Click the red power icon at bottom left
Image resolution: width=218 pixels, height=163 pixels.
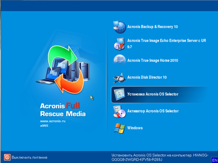[x=7, y=158]
